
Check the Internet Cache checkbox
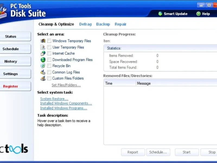point(49,53)
